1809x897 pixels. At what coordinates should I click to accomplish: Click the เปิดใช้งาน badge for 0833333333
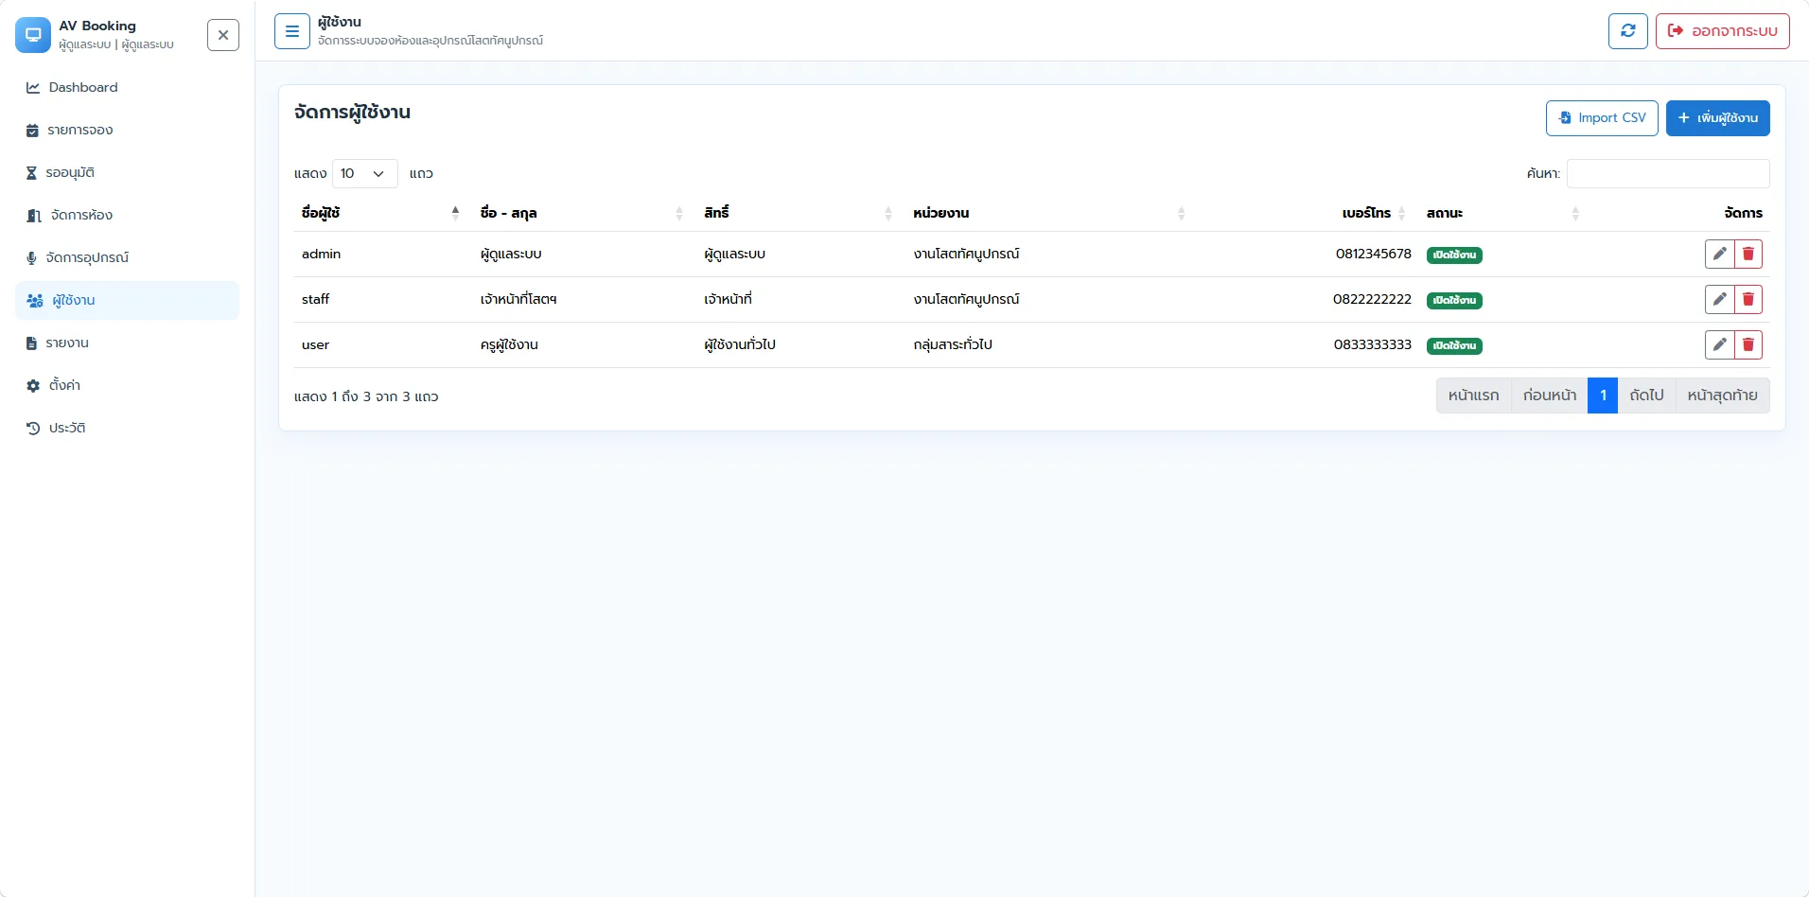click(x=1454, y=345)
